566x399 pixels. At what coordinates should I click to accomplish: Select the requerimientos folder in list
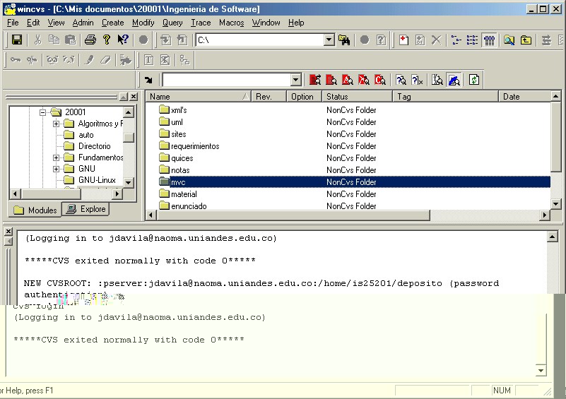click(194, 146)
